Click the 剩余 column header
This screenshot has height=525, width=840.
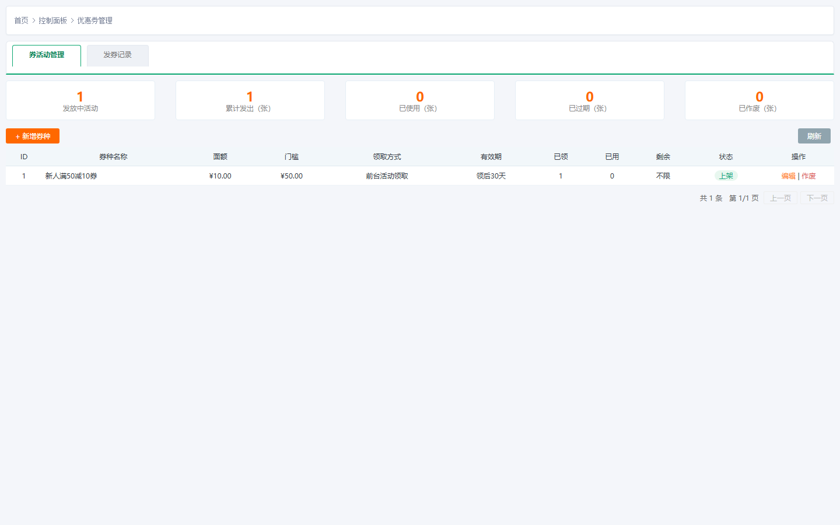[663, 157]
